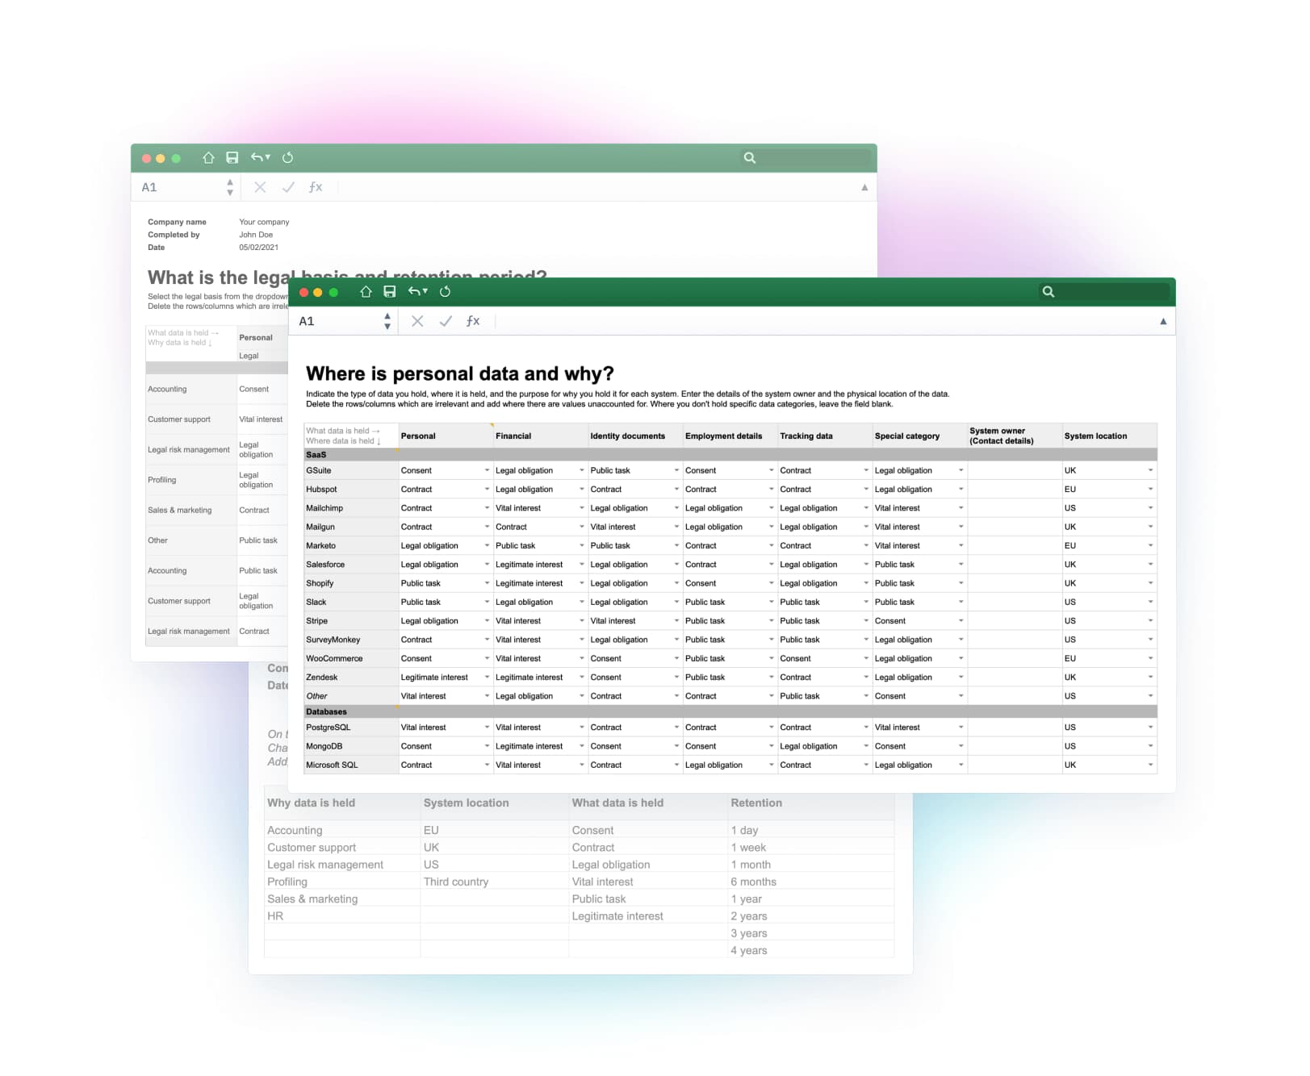Screen dimensions: 1310x1076
Task: Click the fx icon in back window
Action: (x=316, y=187)
